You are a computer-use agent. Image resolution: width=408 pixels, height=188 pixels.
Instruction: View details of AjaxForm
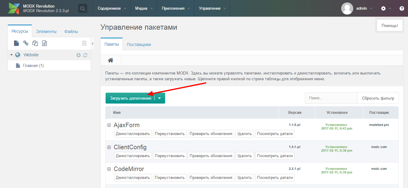[275, 134]
